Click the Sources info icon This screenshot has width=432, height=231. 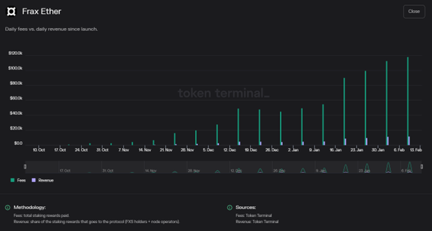tap(230, 207)
